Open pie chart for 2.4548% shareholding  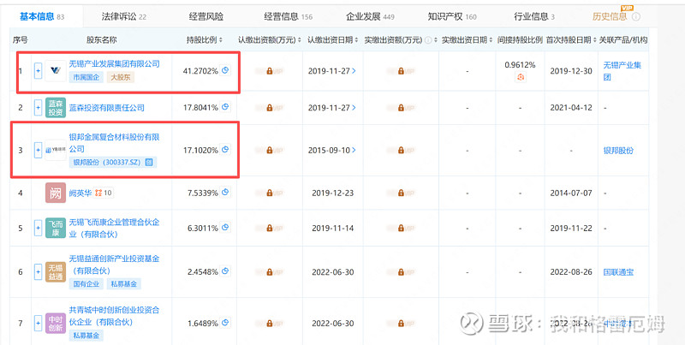click(225, 271)
